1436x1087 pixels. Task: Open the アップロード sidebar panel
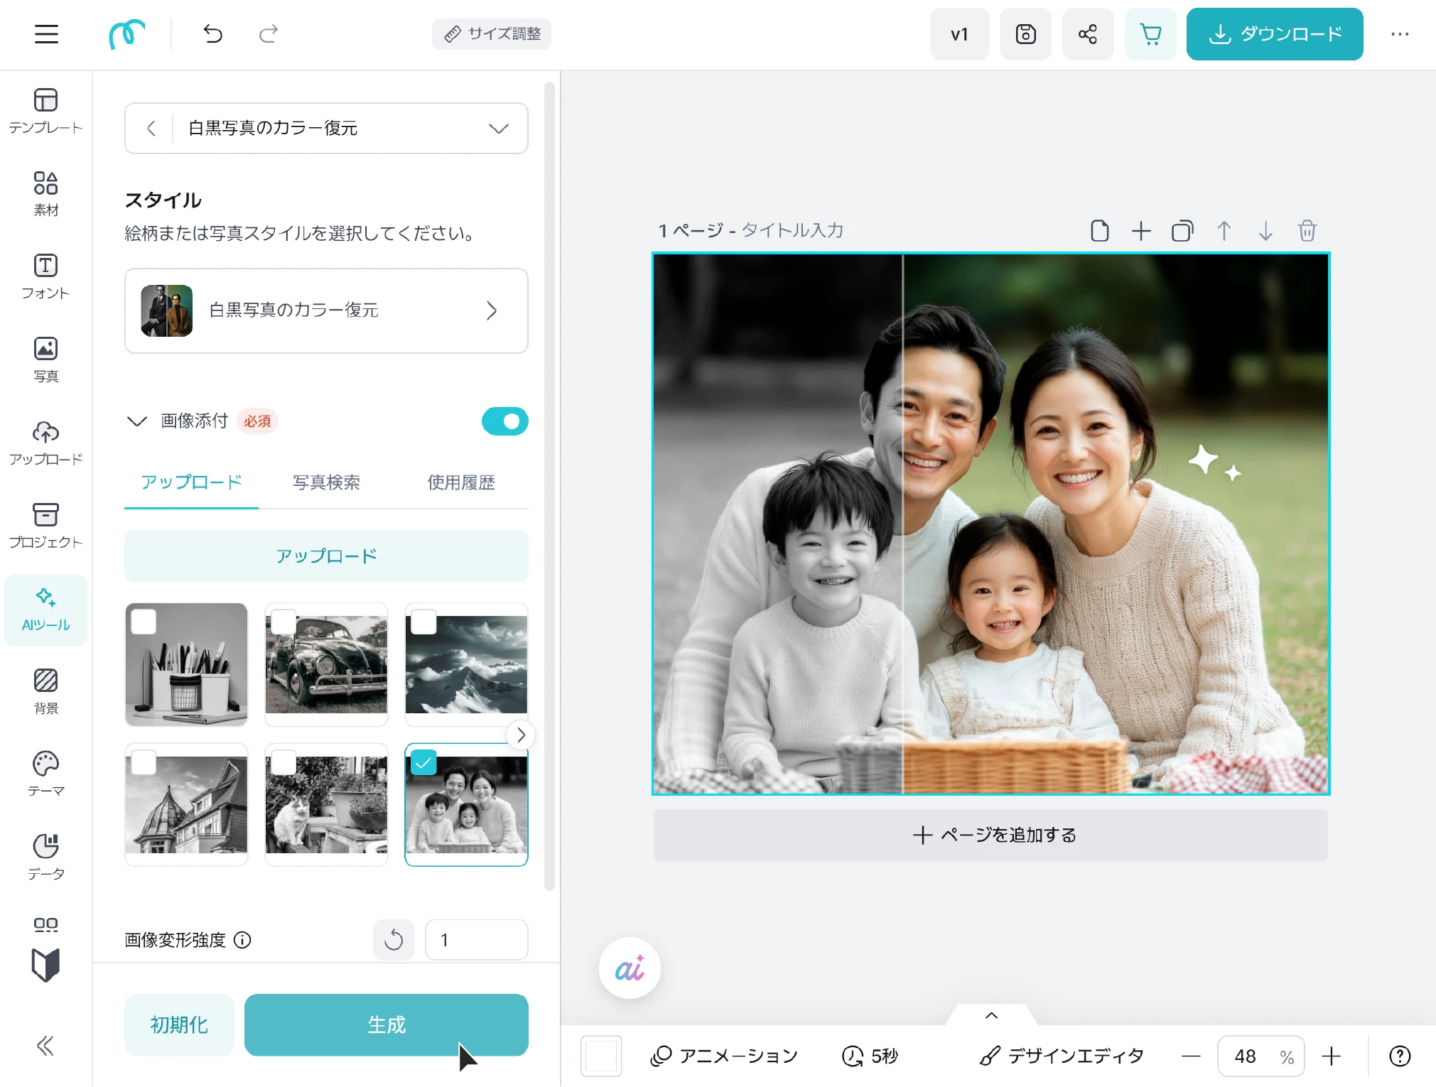tap(46, 443)
